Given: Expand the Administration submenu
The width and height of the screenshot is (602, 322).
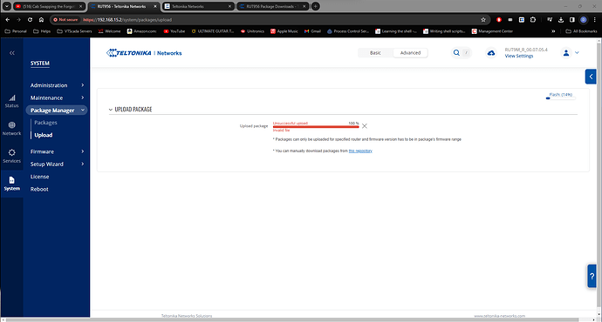Looking at the screenshot, I should click(x=57, y=85).
